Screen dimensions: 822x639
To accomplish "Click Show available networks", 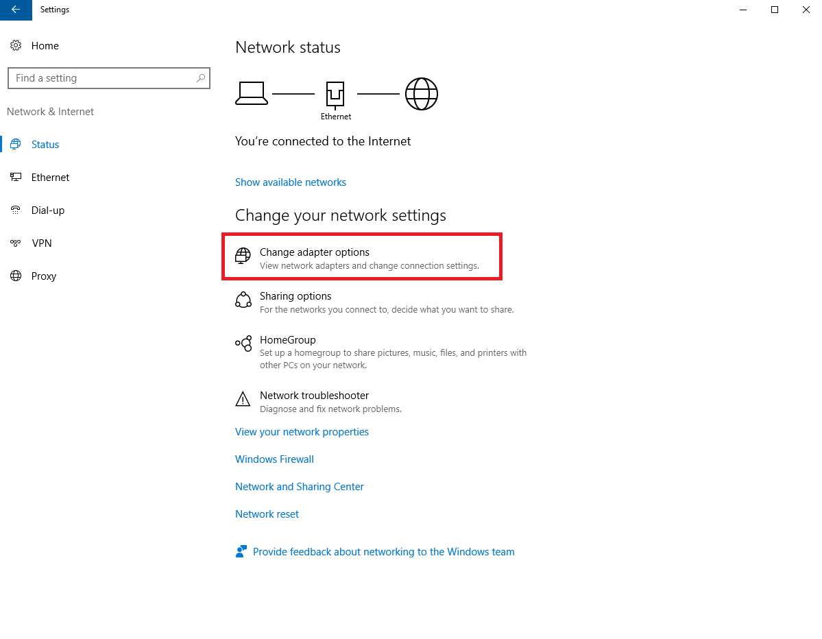I will point(290,182).
